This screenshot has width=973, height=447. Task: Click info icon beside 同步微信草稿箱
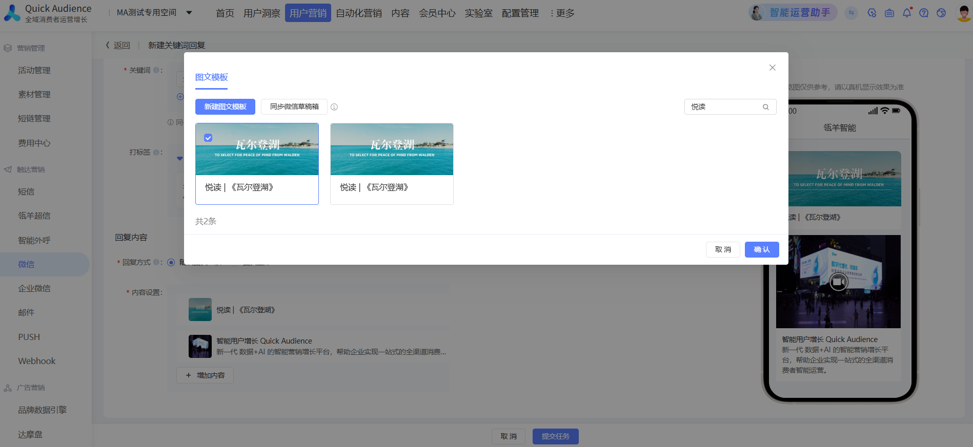(x=334, y=107)
